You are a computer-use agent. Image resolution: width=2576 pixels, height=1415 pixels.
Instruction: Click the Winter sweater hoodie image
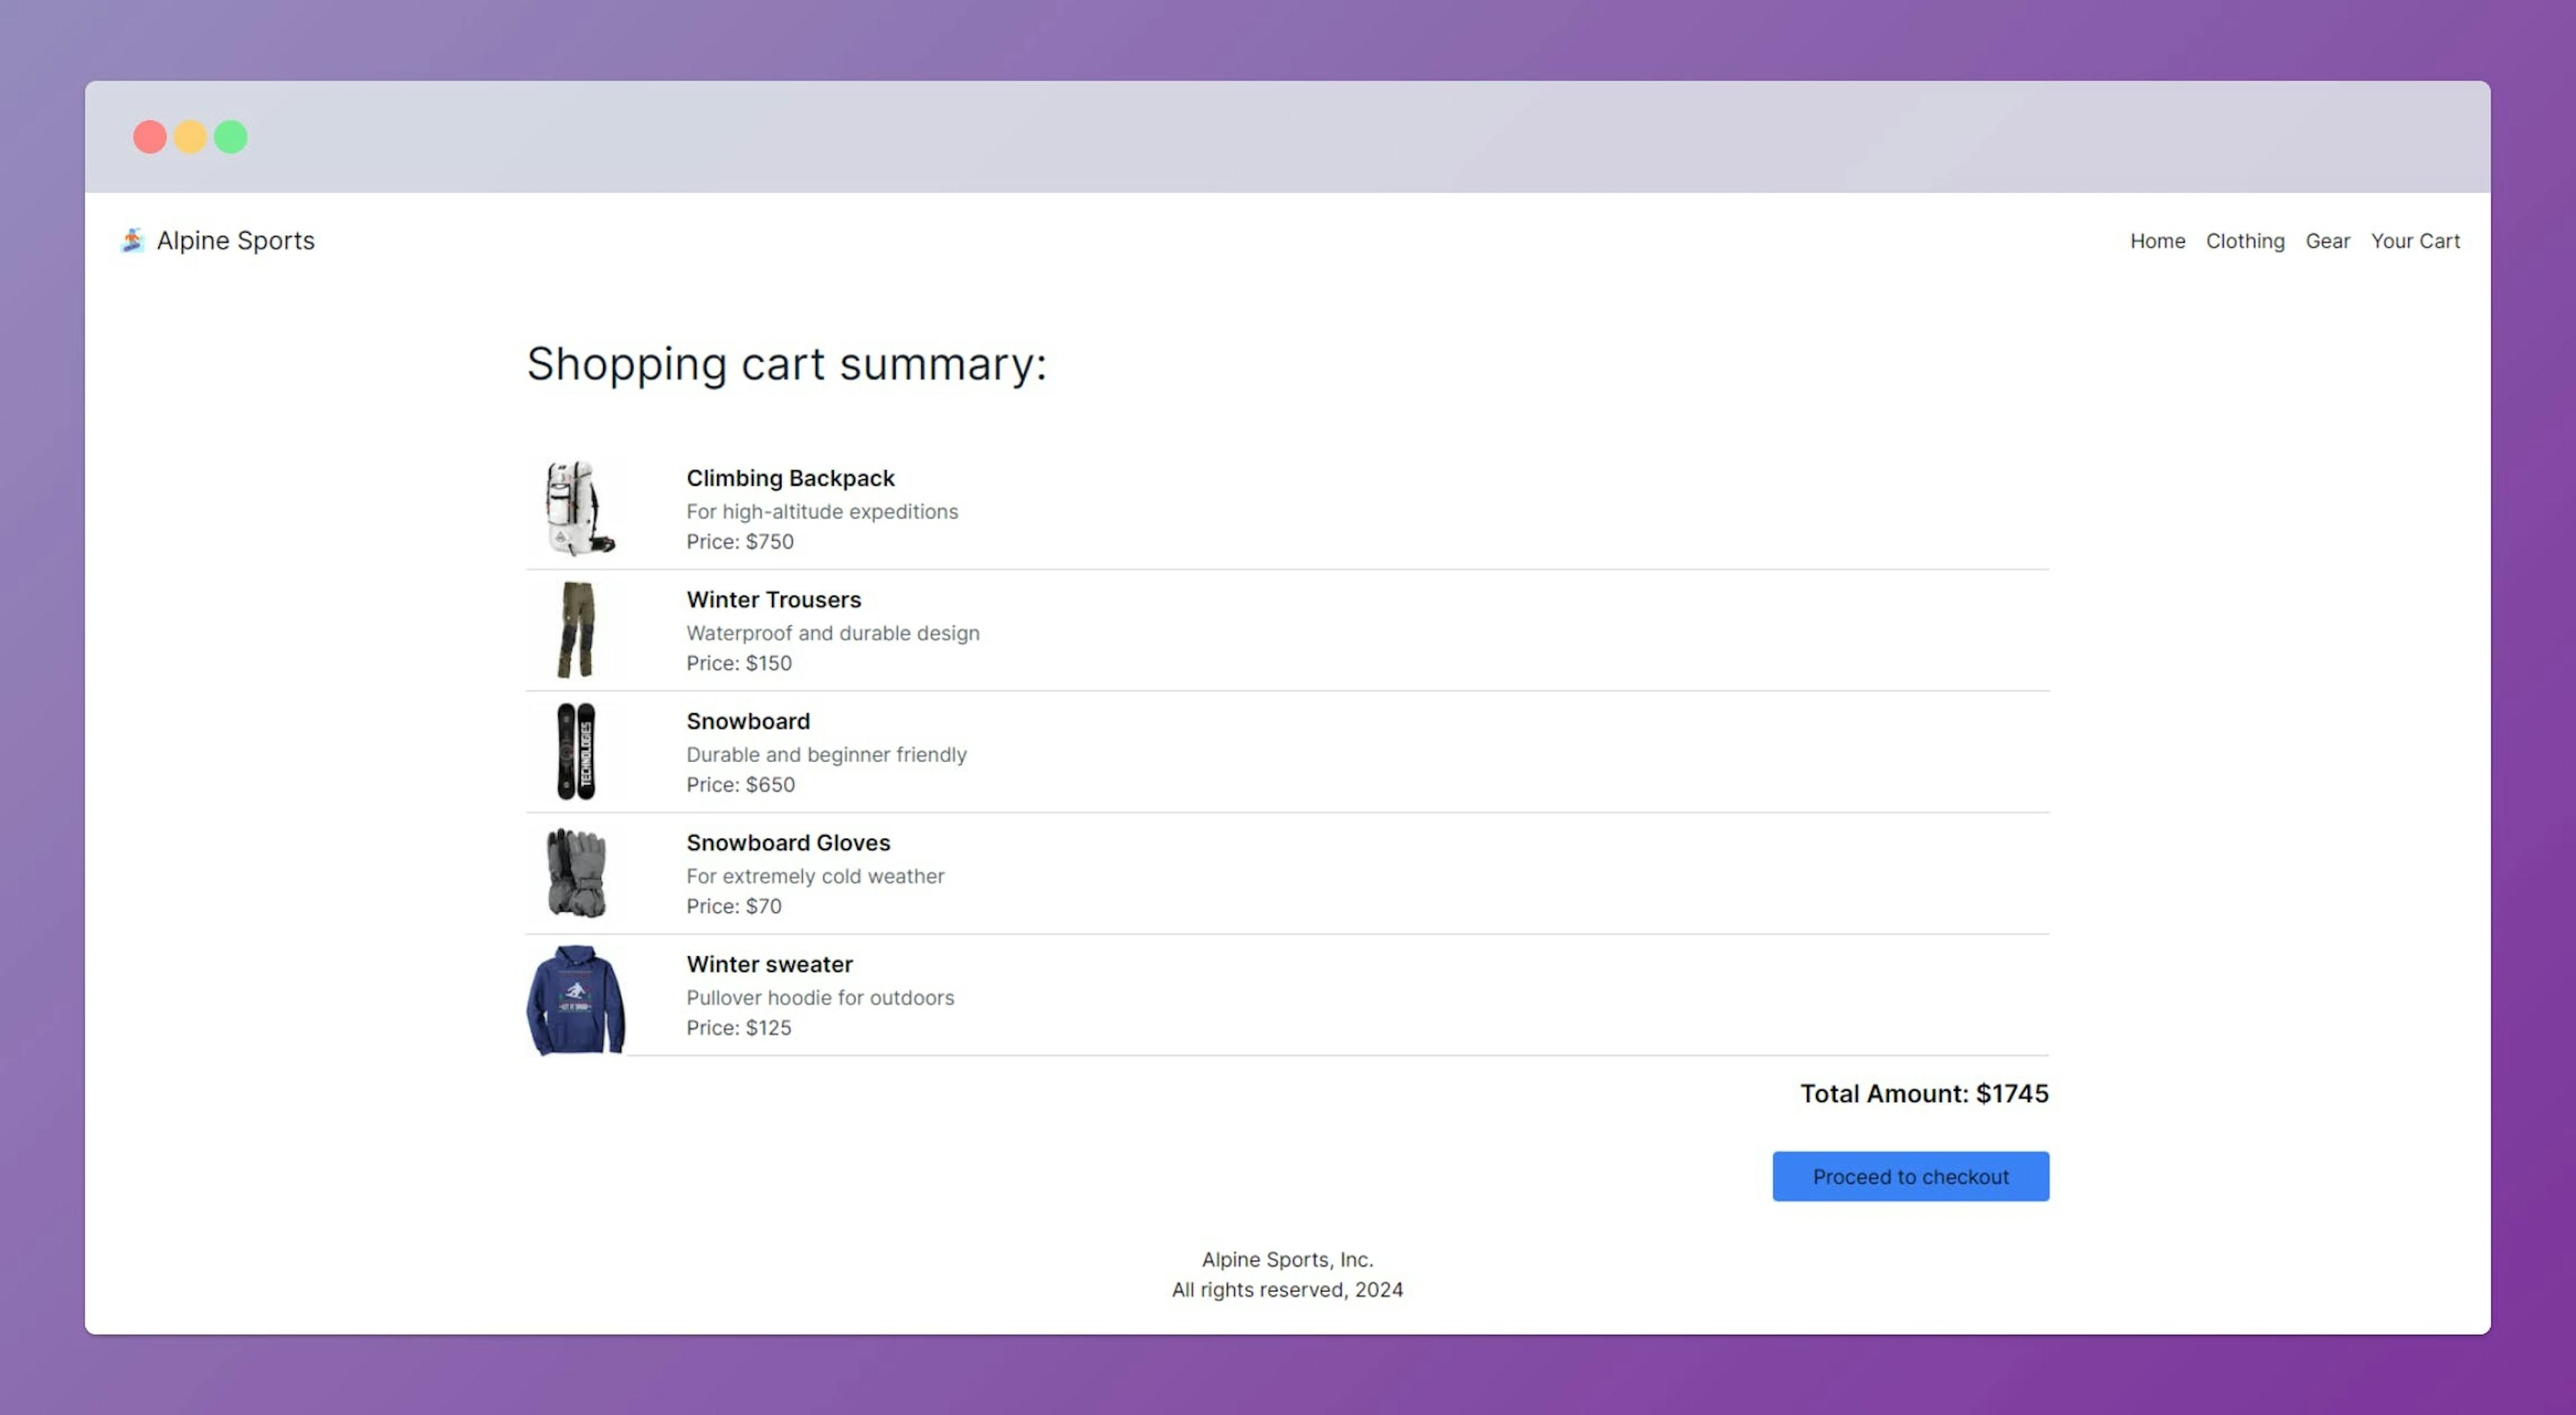tap(576, 999)
